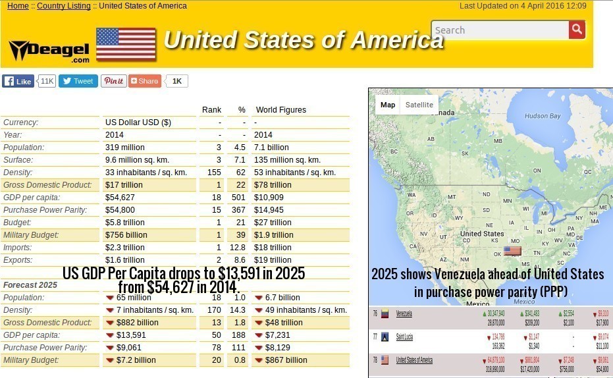Switch map to Satellite view
The width and height of the screenshot is (613, 378).
click(419, 105)
